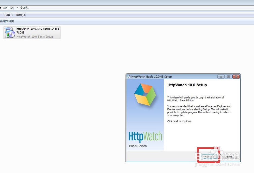Viewport: 254px width, 173px height.
Task: Click the 'HttpWatch 10.0 Basic Setup' file description
Action: click(x=35, y=37)
